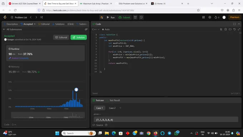Click the bookmark icon in editor
Viewport: 243px width, 137px height.
[225, 29]
